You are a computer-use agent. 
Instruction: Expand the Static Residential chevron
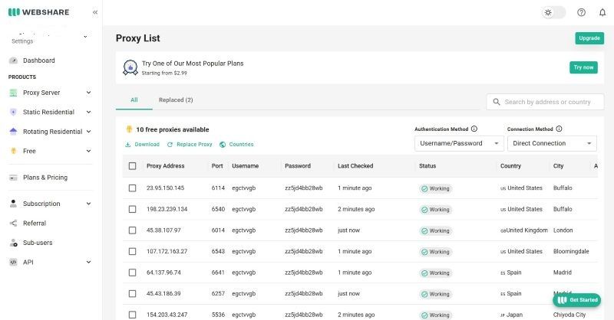point(88,112)
